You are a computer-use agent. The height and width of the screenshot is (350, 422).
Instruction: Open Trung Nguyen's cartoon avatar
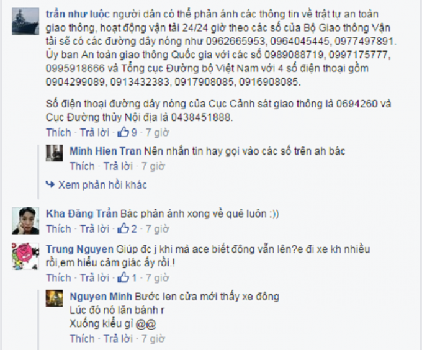coord(25,256)
